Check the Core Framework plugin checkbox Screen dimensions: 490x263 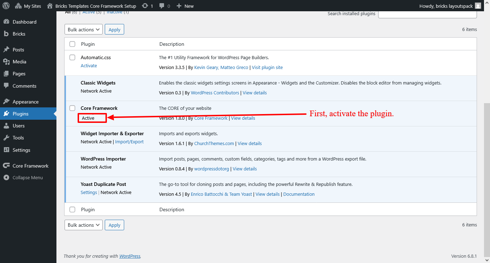tap(72, 108)
